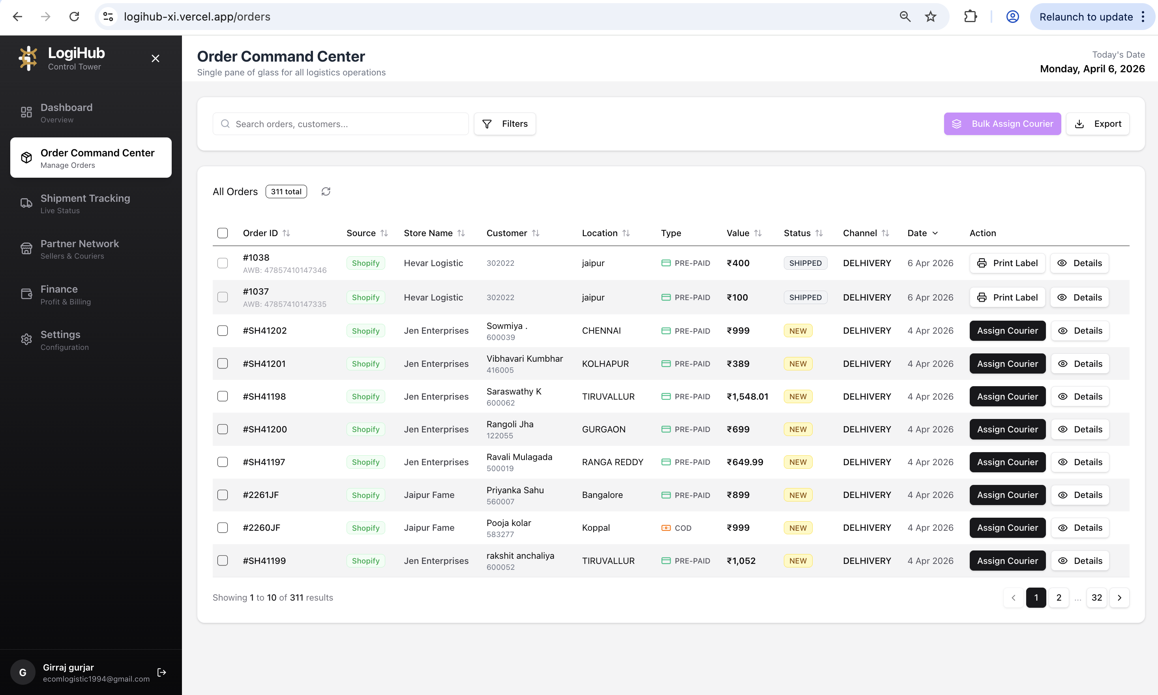Sort by Status column arrows
The height and width of the screenshot is (695, 1158).
(x=819, y=233)
